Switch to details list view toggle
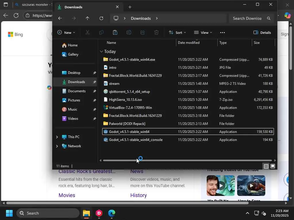 266,166
